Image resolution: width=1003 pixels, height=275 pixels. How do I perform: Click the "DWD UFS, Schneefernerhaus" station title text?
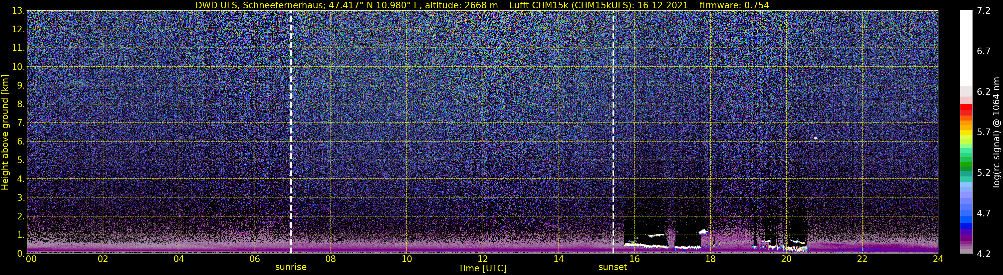point(260,5)
